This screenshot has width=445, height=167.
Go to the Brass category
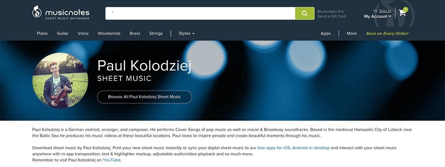click(135, 33)
